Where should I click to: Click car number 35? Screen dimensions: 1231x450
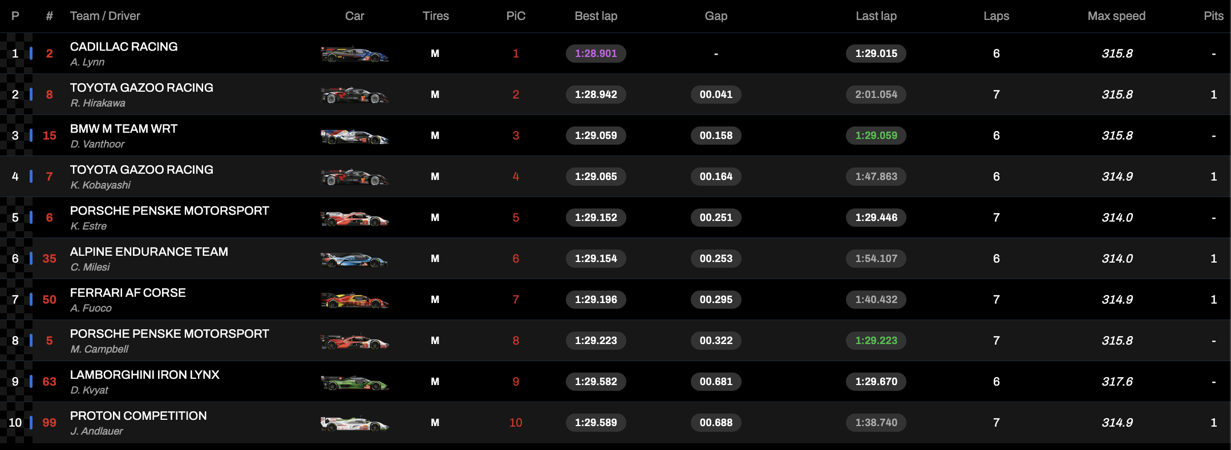click(50, 259)
